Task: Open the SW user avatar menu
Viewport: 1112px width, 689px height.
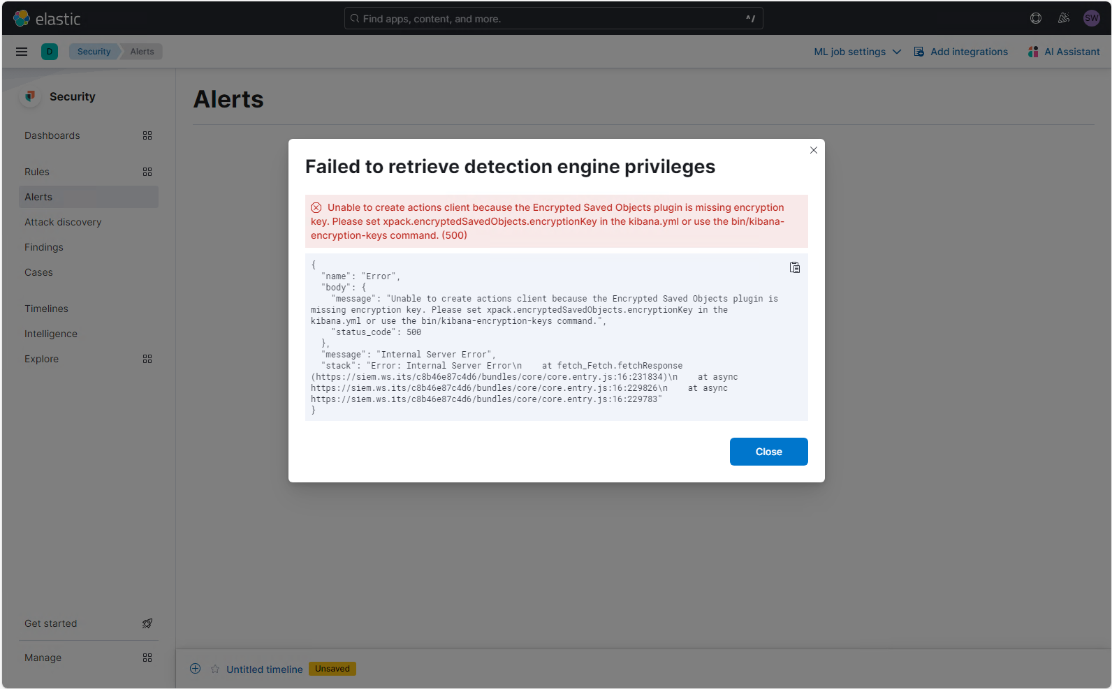Action: pos(1092,19)
